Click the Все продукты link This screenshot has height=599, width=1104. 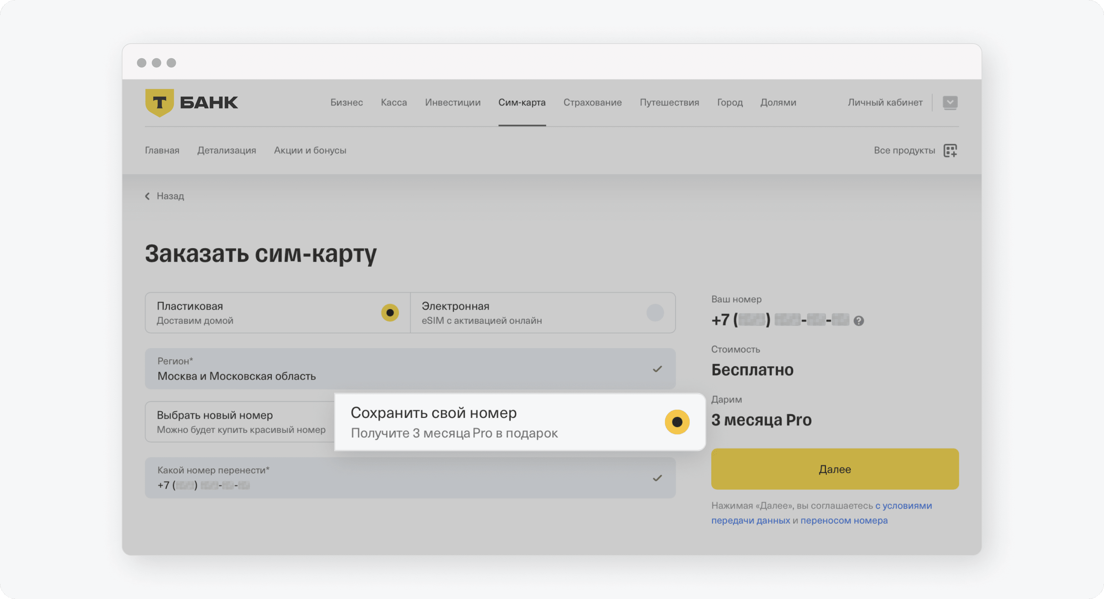[904, 150]
